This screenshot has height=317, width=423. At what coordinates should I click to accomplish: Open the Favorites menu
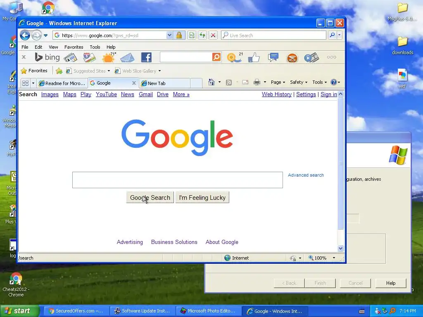point(74,47)
